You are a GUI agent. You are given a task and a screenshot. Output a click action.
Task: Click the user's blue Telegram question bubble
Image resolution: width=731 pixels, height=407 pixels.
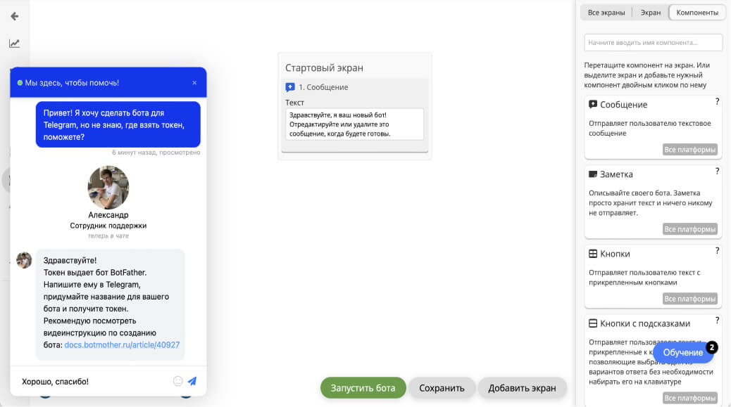[118, 124]
